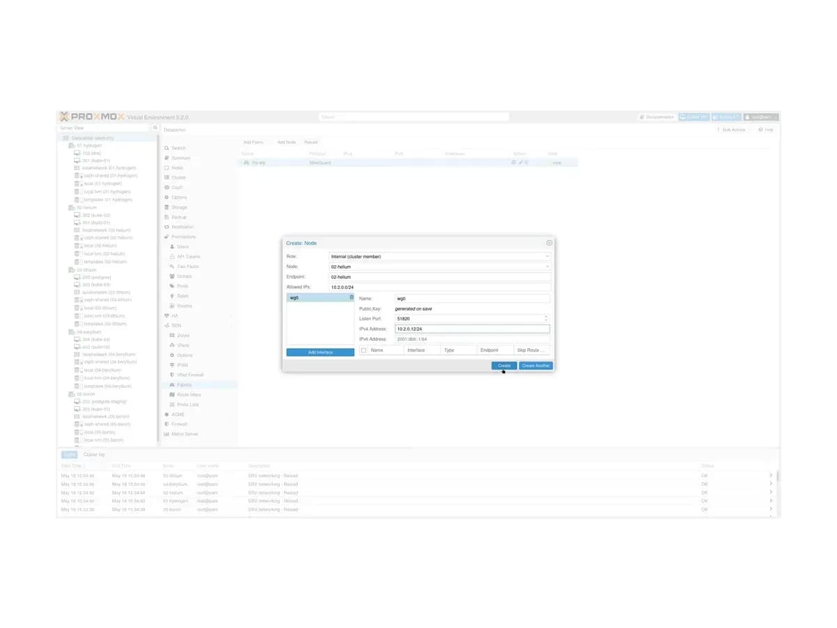Click the Route Maps icon under SDN
The width and height of the screenshot is (837, 628).
[172, 395]
